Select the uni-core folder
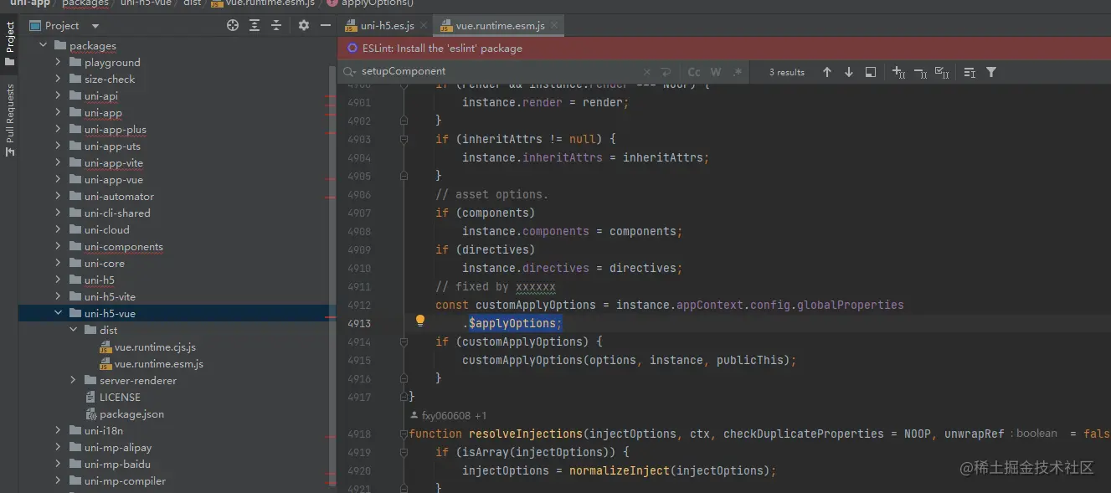This screenshot has height=493, width=1111. (x=104, y=263)
